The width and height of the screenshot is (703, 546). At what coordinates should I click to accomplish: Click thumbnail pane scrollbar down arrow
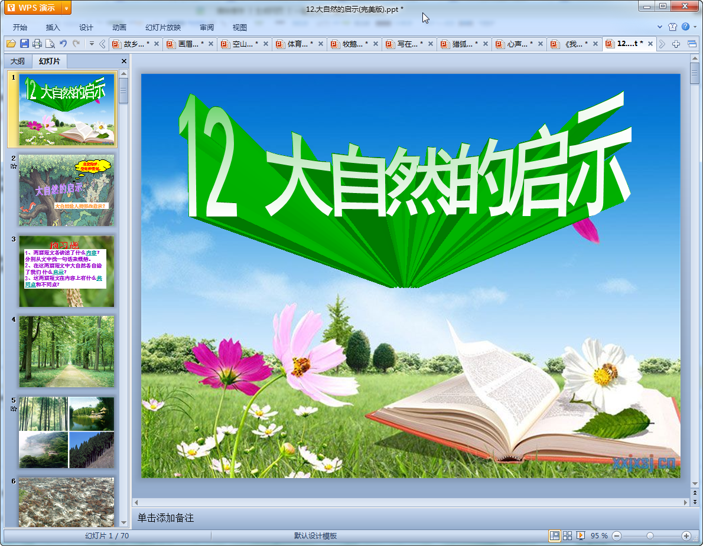click(124, 523)
